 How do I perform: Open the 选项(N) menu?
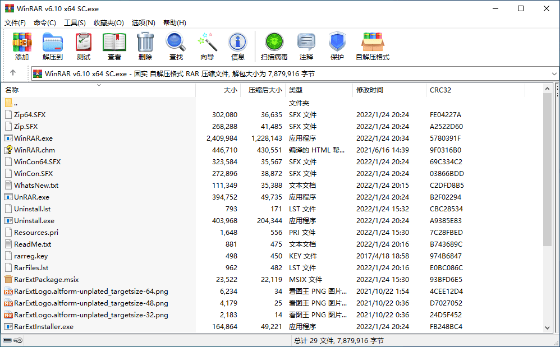coord(143,23)
